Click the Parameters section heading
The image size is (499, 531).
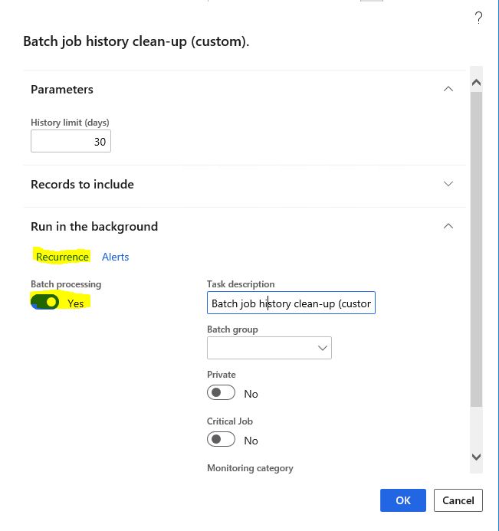pos(62,90)
